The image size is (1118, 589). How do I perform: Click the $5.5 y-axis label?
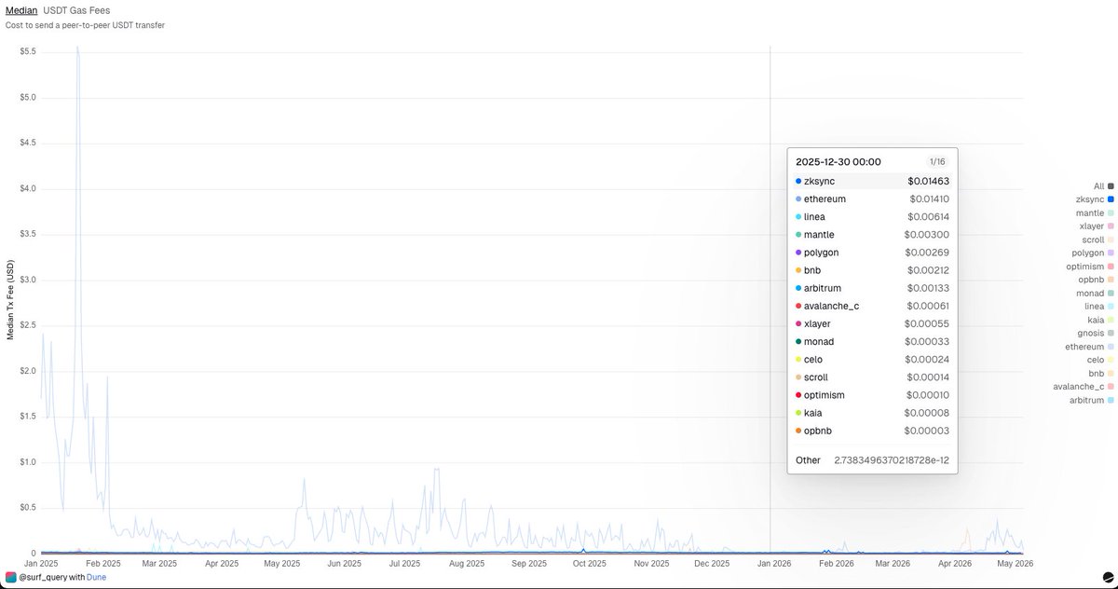coord(27,51)
